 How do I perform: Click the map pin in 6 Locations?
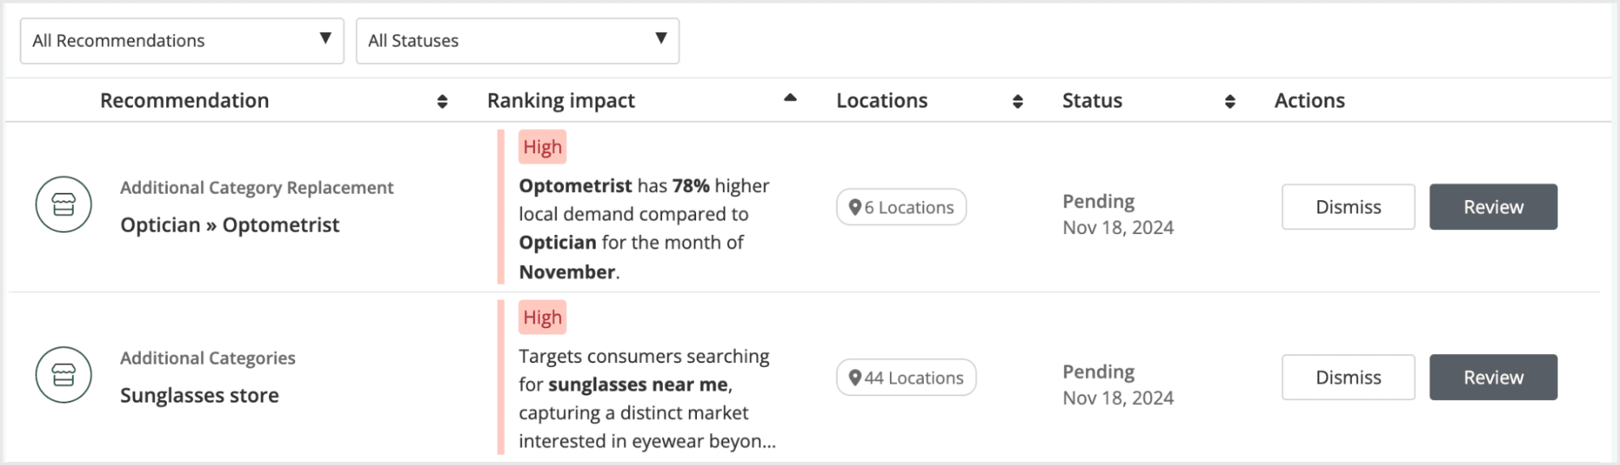tap(854, 207)
